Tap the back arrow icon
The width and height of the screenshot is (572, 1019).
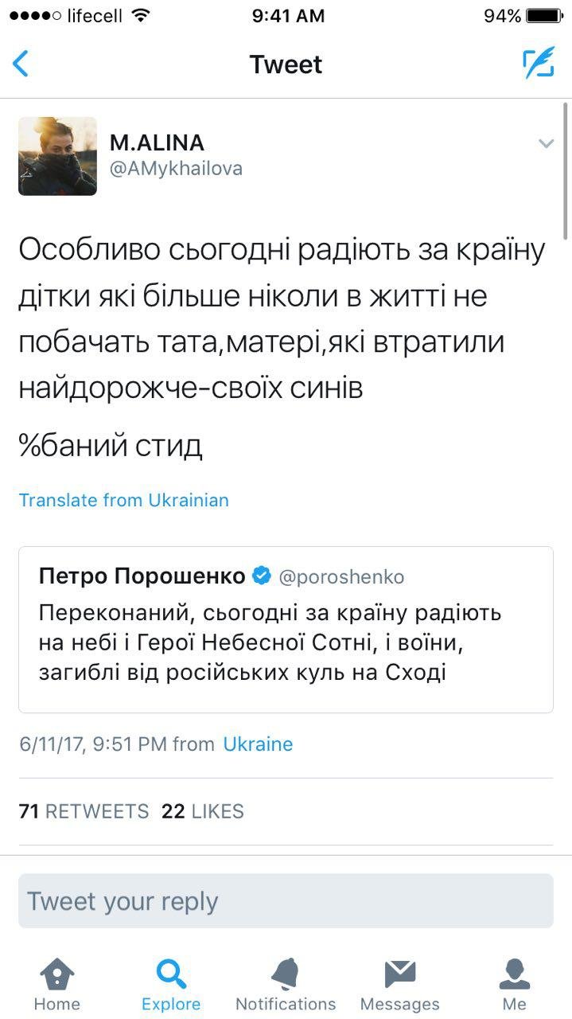click(x=21, y=64)
